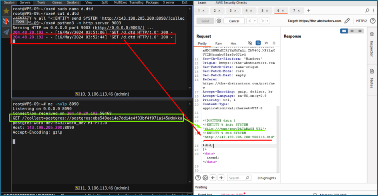Close Repeater tab 7
The image size is (378, 196).
[299, 10]
